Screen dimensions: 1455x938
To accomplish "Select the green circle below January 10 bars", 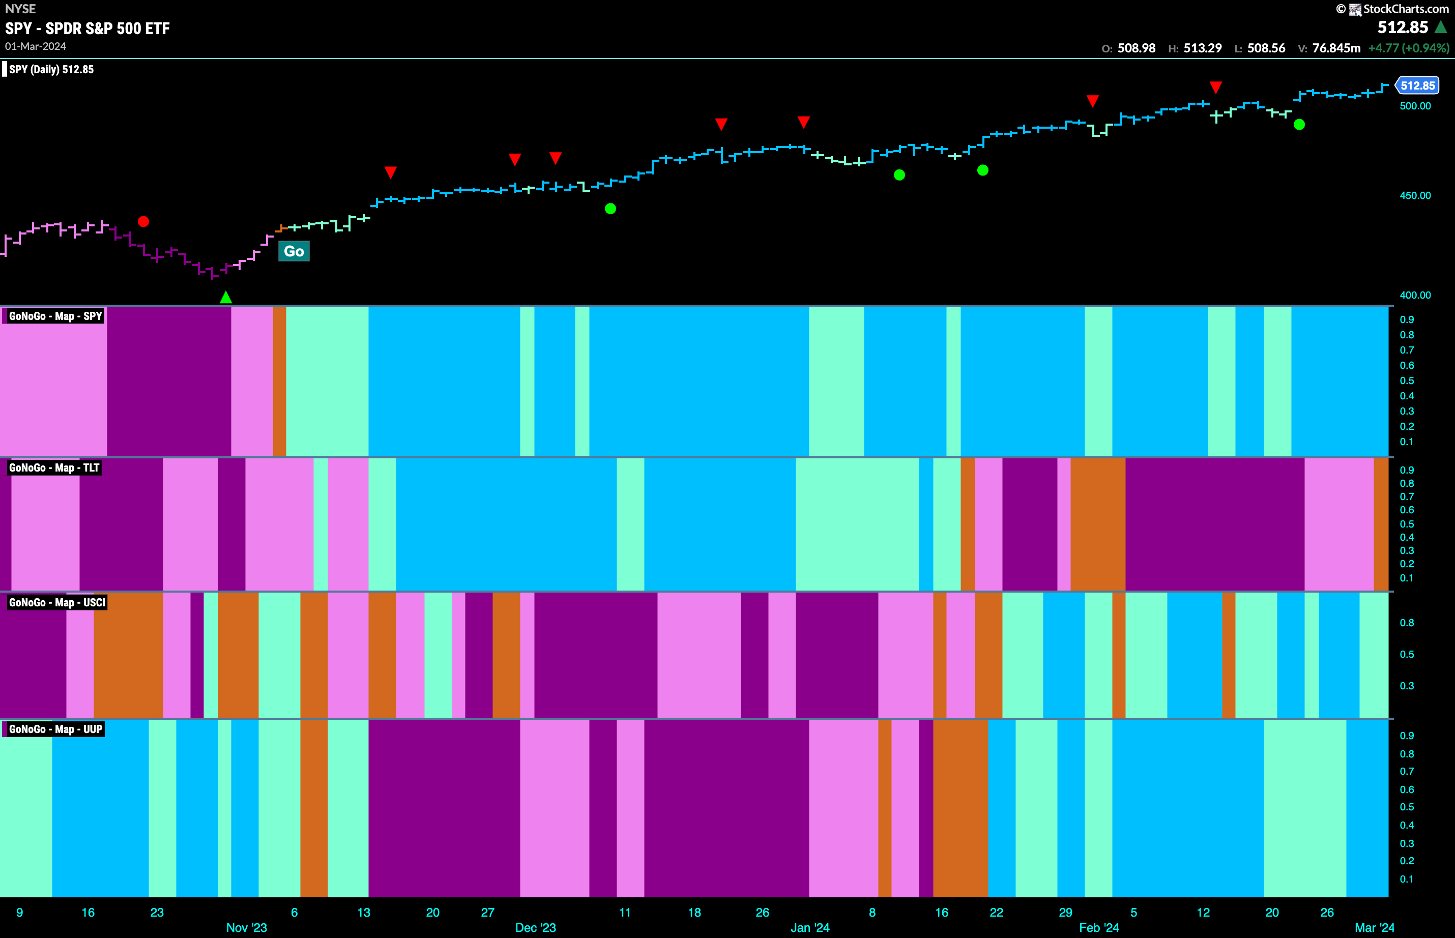I will click(x=899, y=175).
